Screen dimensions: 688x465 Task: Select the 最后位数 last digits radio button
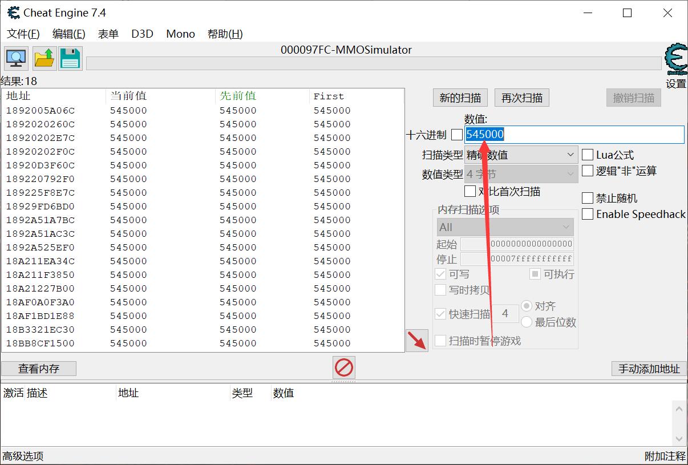pyautogui.click(x=527, y=322)
